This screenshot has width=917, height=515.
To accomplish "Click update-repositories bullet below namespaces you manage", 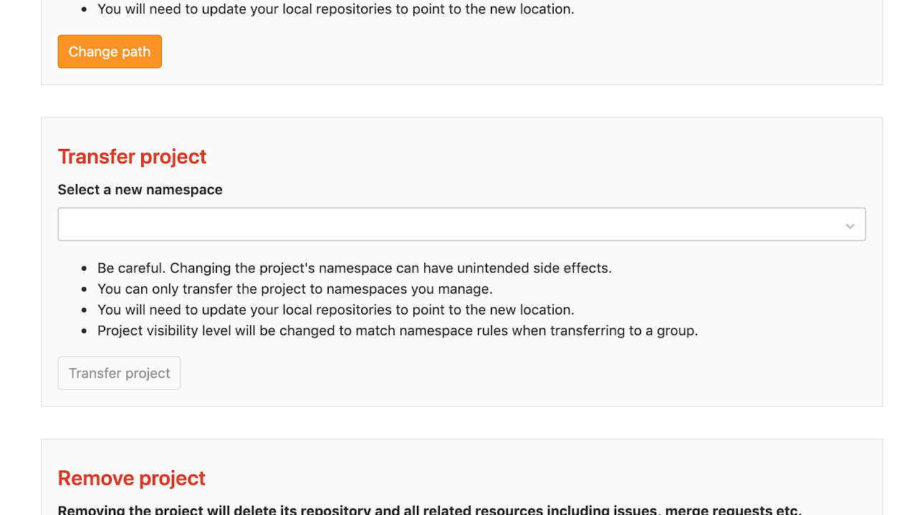I will (x=335, y=310).
